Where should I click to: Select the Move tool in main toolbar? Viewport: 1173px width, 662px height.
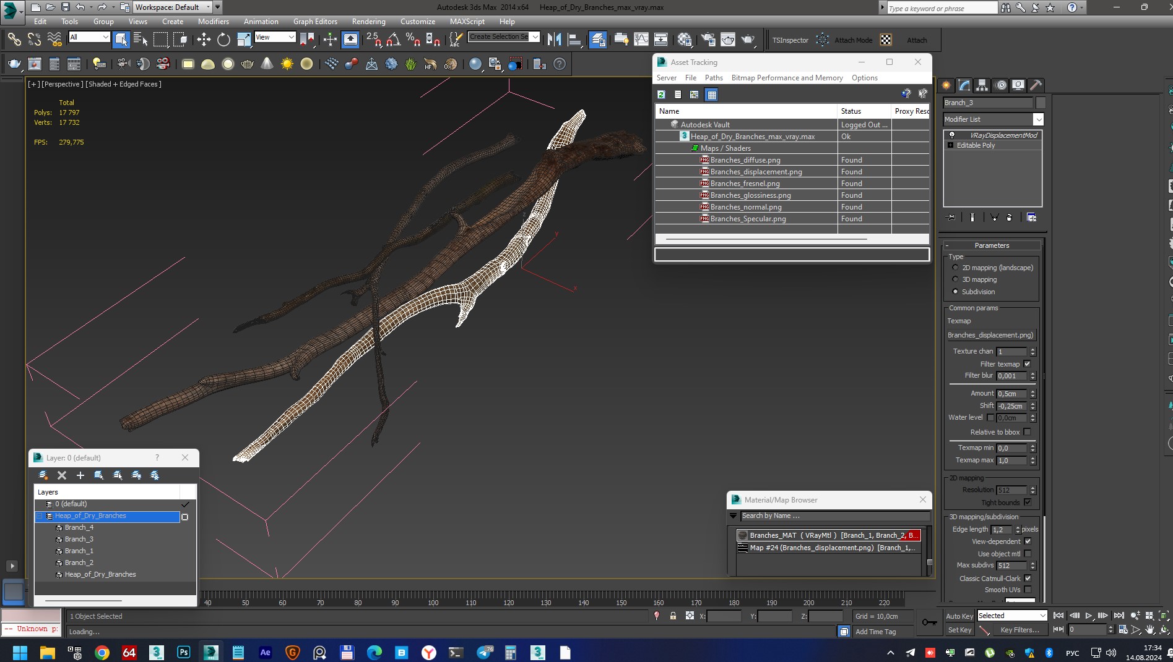[204, 40]
